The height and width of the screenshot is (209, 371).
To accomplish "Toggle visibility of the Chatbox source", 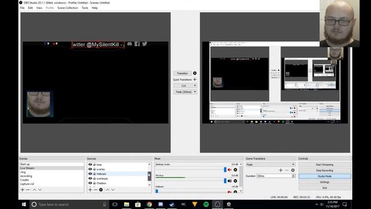I will [x=90, y=183].
